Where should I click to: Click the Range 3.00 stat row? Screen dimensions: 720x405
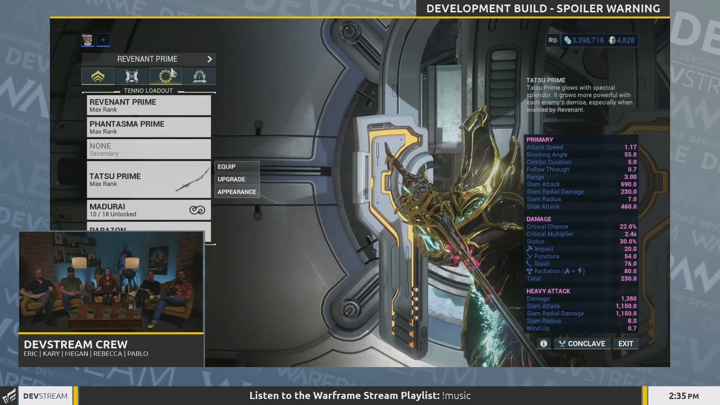581,177
